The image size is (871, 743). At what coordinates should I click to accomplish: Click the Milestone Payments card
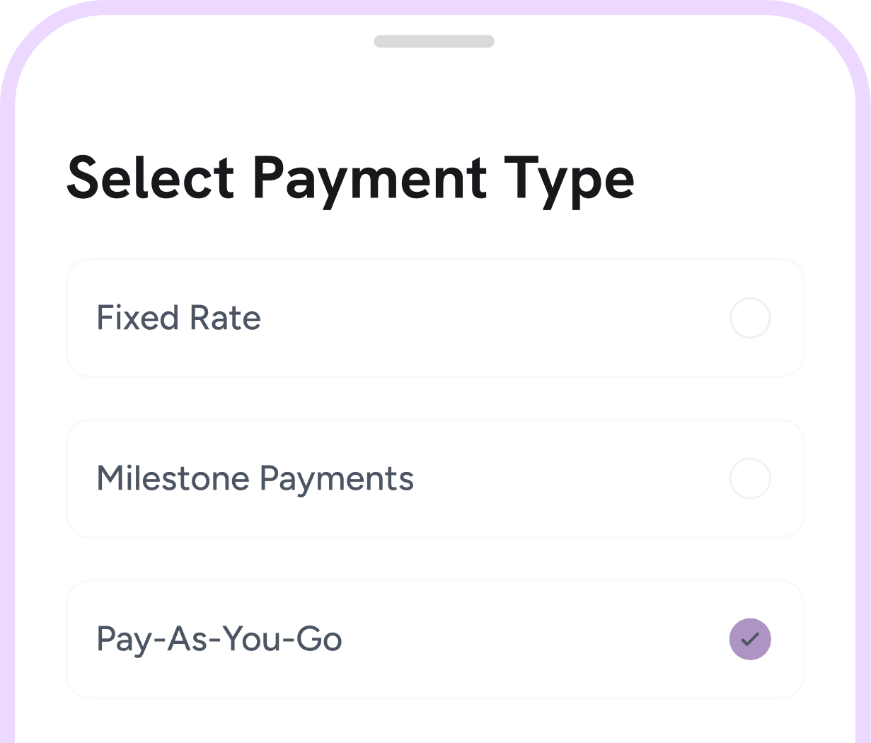[435, 479]
